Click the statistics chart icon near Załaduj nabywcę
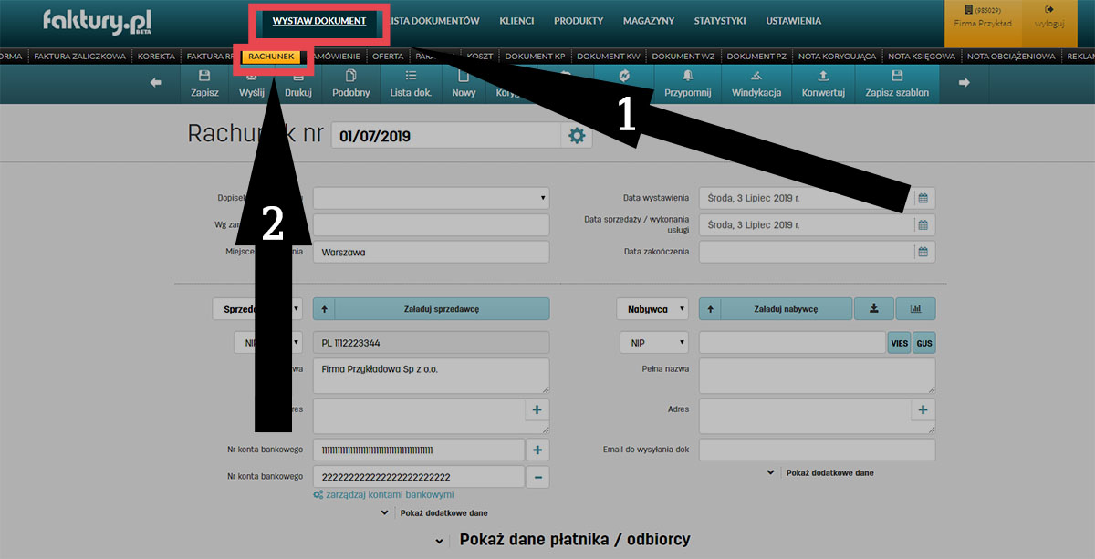The width and height of the screenshot is (1095, 559). coord(915,308)
